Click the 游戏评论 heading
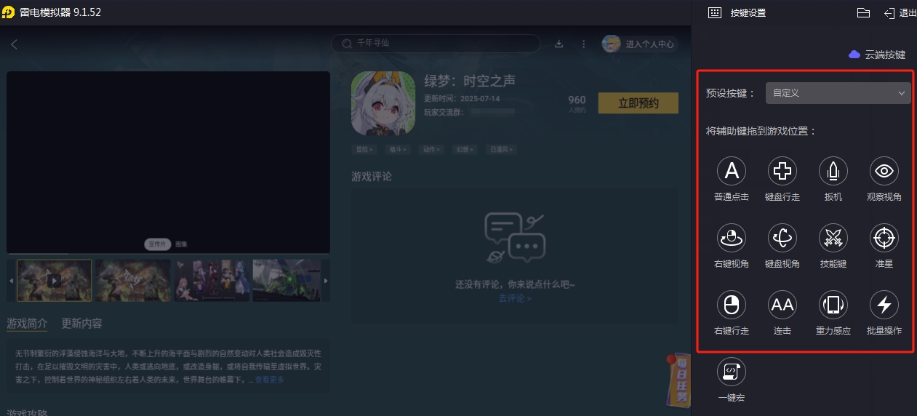917x416 pixels. (x=372, y=177)
